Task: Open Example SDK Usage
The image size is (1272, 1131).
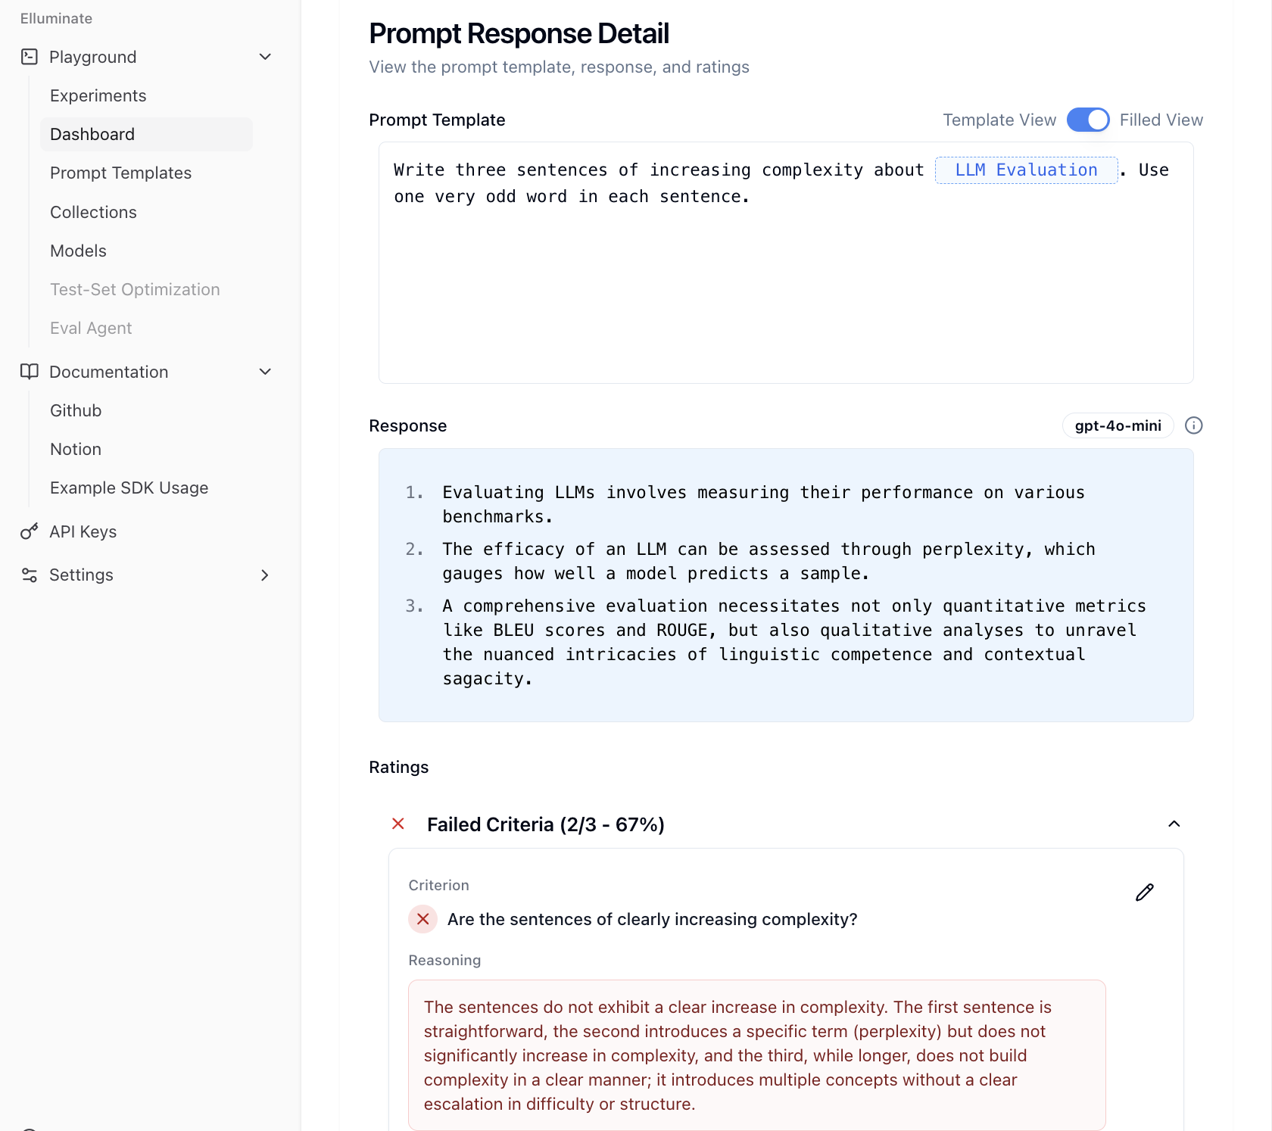Action: click(129, 488)
